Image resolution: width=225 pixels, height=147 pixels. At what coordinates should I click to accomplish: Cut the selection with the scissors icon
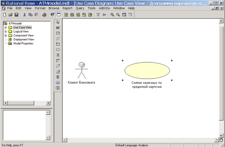click(x=24, y=15)
